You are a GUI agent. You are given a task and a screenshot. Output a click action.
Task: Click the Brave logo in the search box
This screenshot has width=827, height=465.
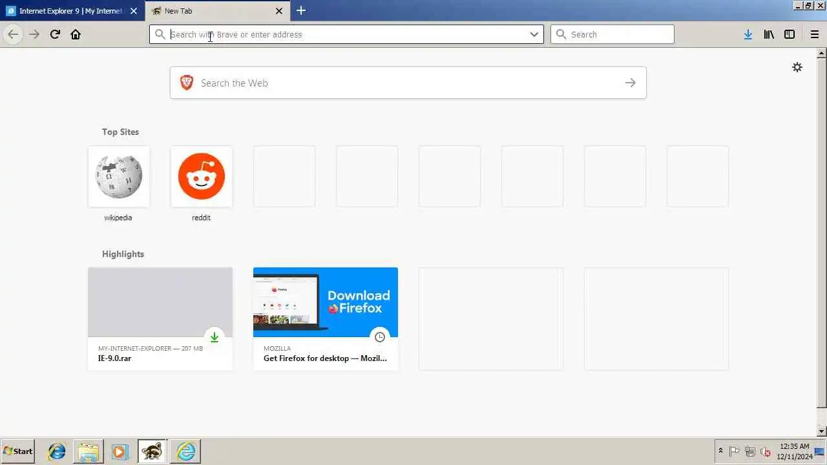187,83
